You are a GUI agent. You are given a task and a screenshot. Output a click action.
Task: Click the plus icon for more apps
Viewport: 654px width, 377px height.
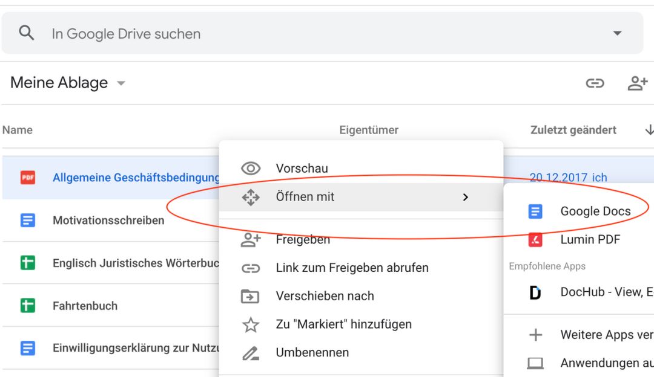535,335
